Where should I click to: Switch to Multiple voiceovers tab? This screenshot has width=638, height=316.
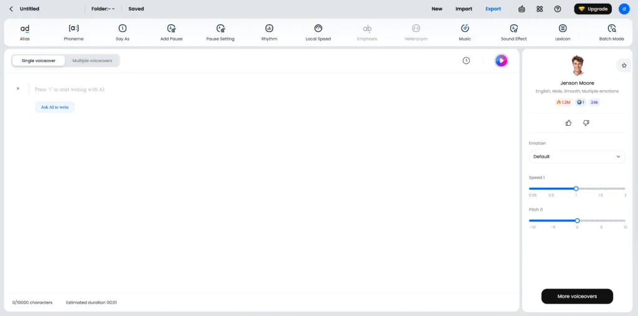tap(92, 60)
